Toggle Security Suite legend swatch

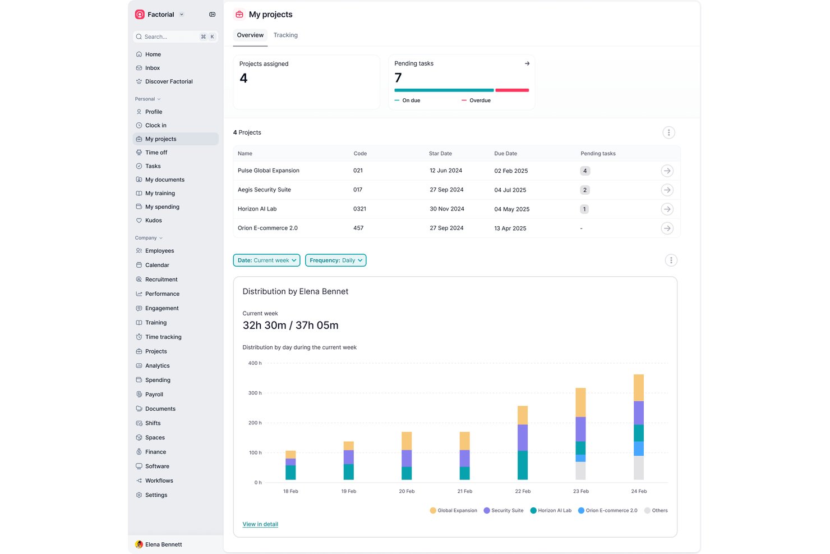click(x=487, y=511)
